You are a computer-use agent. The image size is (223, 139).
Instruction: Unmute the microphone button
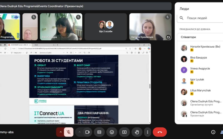tap(69, 132)
